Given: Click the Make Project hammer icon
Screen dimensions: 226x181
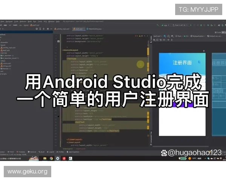Looking at the screenshot, I should [x=158, y=25].
